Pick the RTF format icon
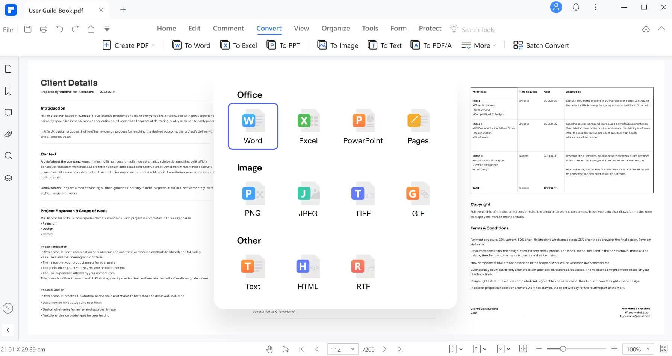The image size is (672, 356). click(363, 273)
